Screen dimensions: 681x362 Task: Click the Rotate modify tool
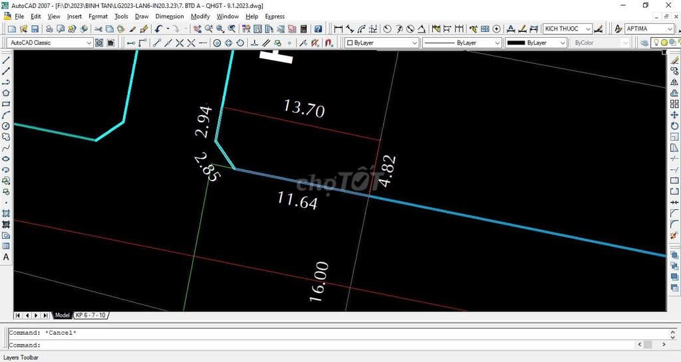click(x=674, y=126)
